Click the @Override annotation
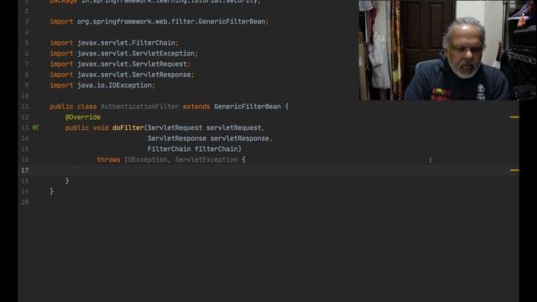The image size is (537, 302). click(83, 117)
